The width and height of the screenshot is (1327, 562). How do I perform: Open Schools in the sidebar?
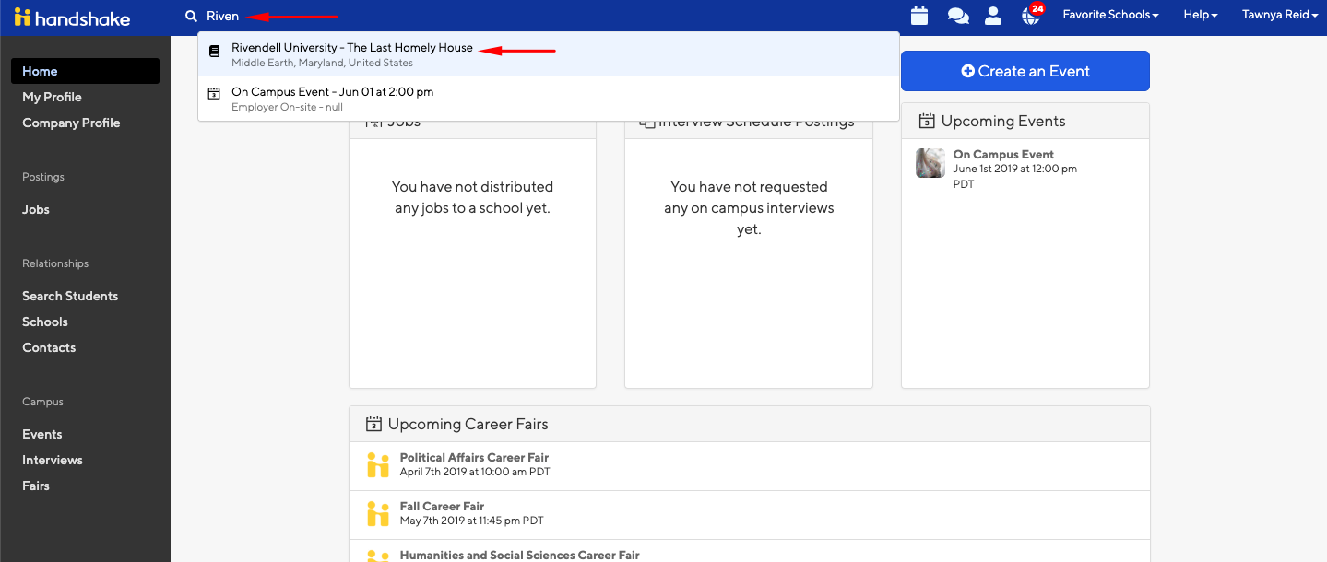coord(45,322)
